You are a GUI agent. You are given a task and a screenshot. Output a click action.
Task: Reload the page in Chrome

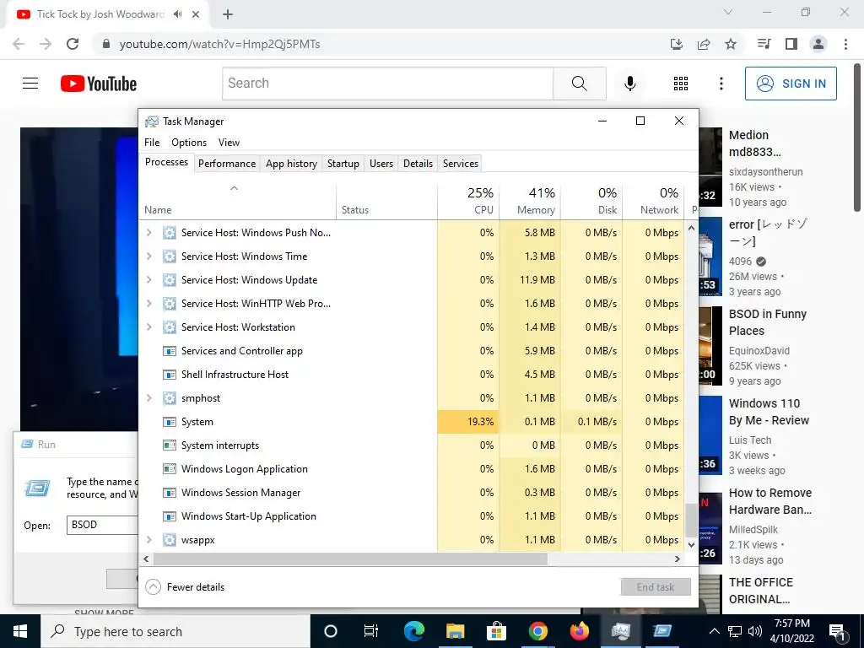tap(73, 44)
